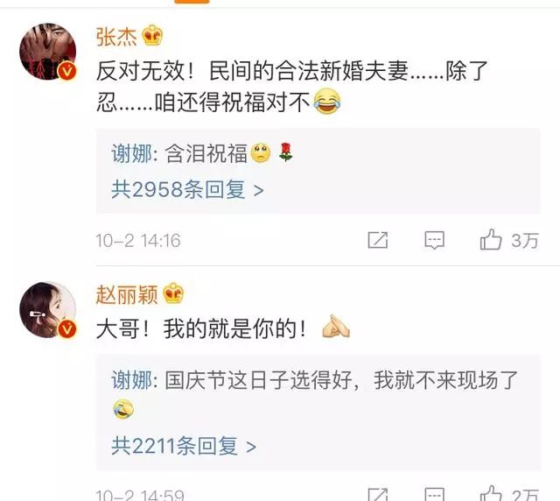
Task: Tap repost icon on 张杰's comment
Action: 378,240
